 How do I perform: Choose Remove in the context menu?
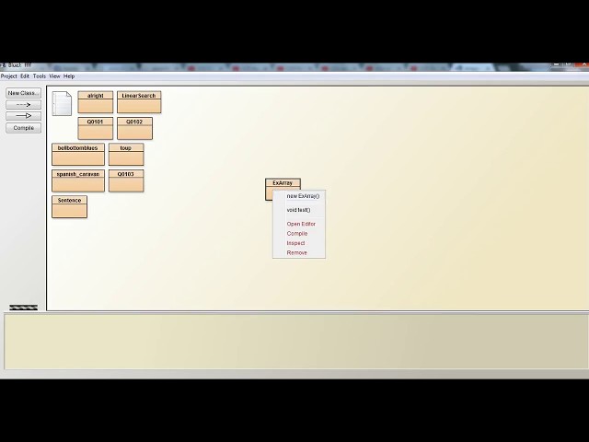(299, 253)
